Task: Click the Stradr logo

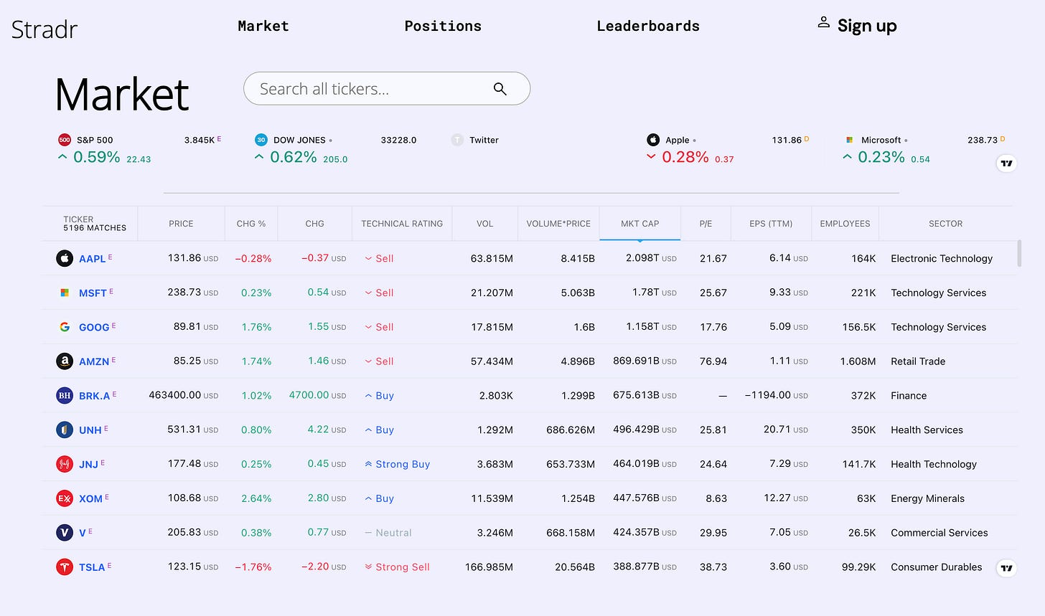Action: coord(44,29)
